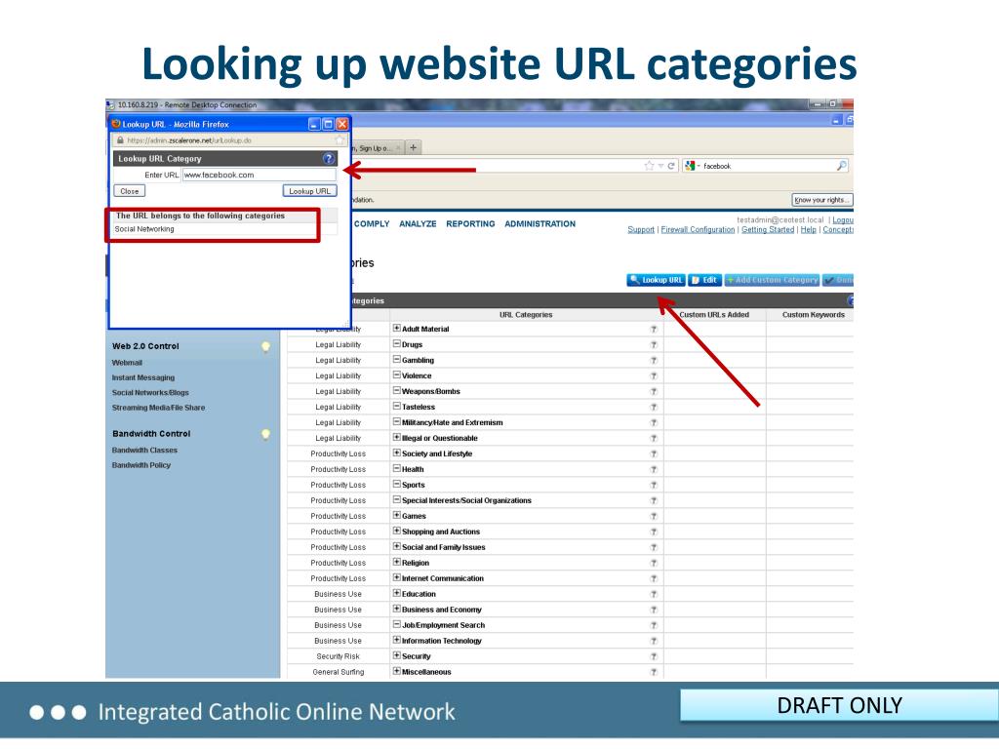Open the Getting Started link
The height and width of the screenshot is (749, 999).
(x=768, y=230)
